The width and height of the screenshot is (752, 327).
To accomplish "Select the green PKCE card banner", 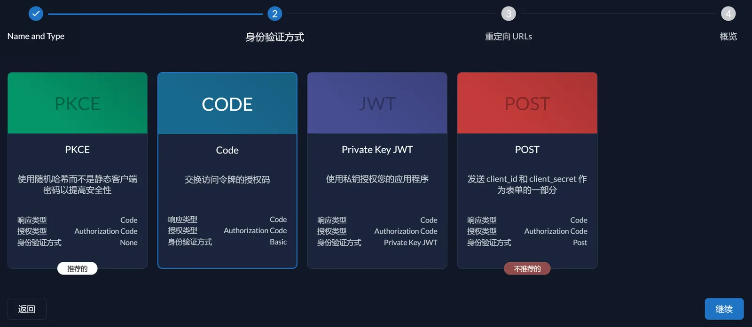I will (x=78, y=103).
